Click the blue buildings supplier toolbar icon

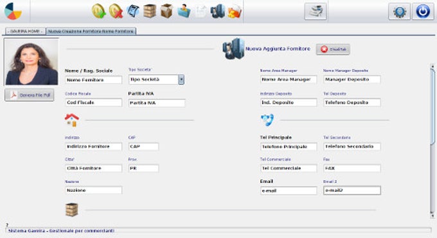(x=218, y=12)
